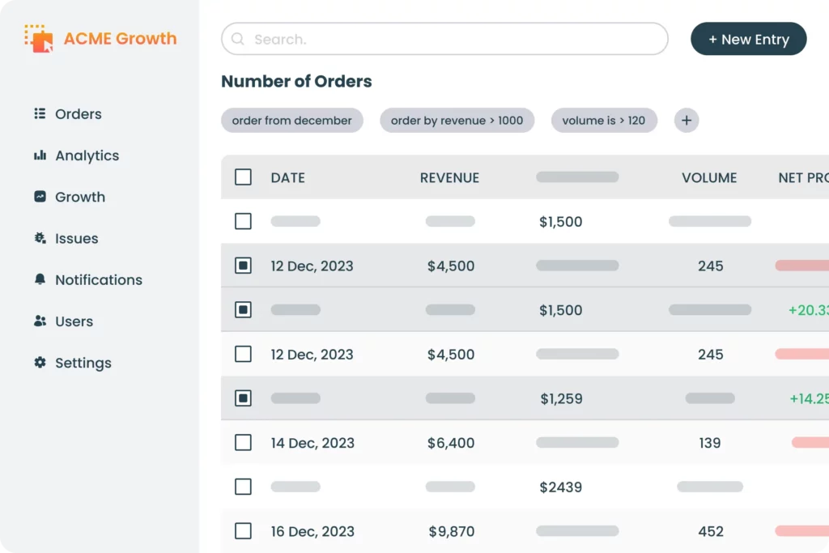
Task: Open notifications with the bell icon
Action: [x=39, y=279]
